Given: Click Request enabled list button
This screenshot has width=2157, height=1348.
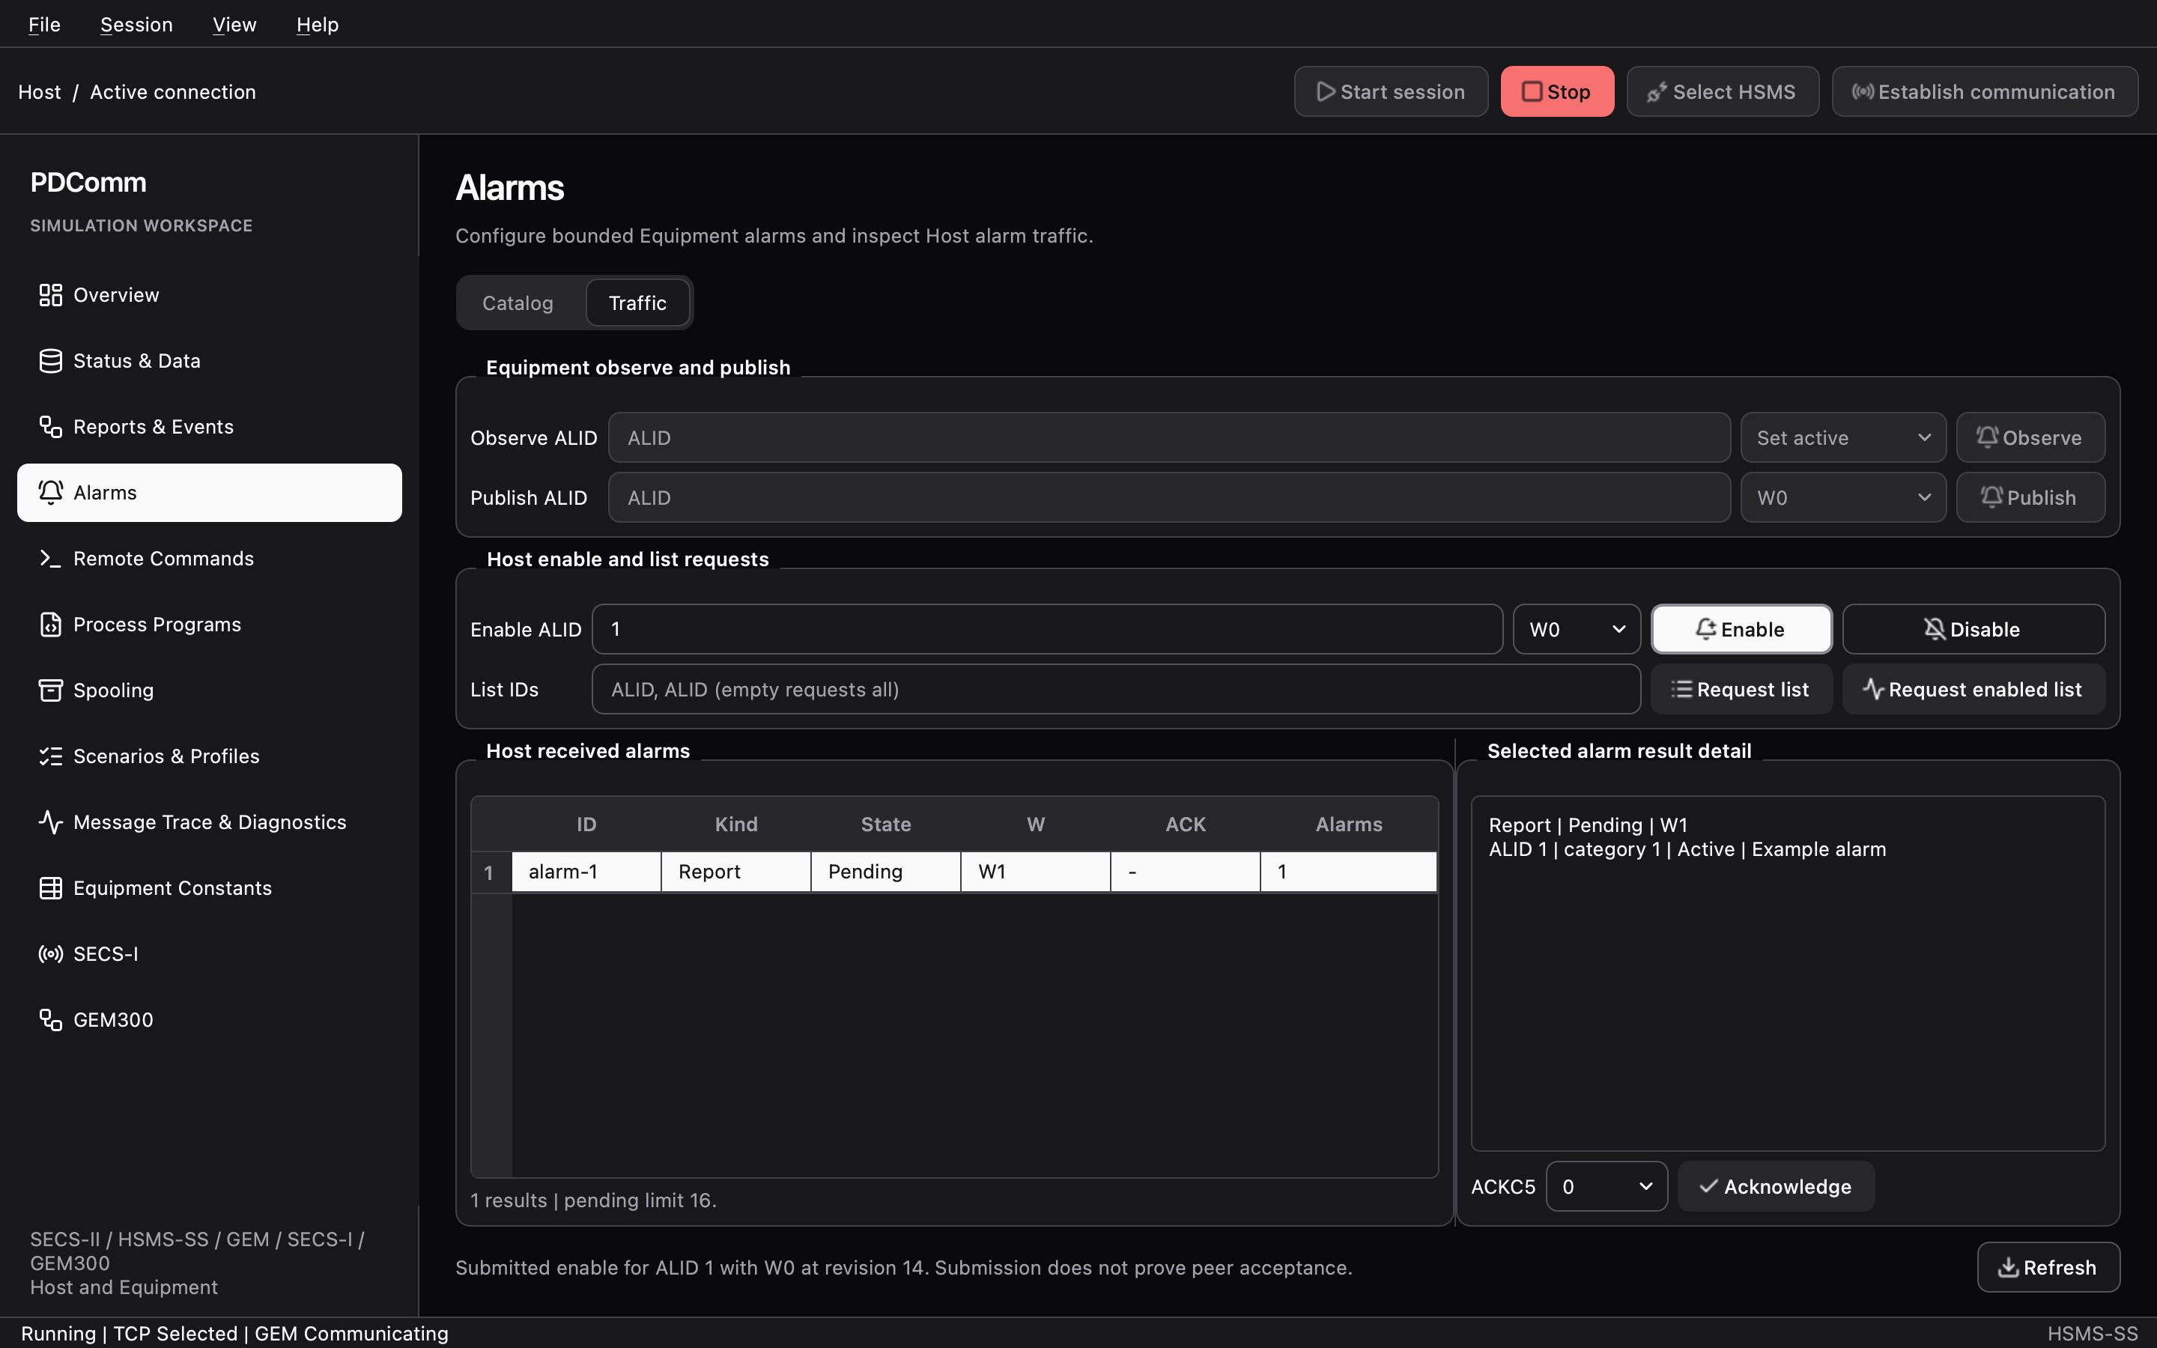Looking at the screenshot, I should coord(1974,689).
